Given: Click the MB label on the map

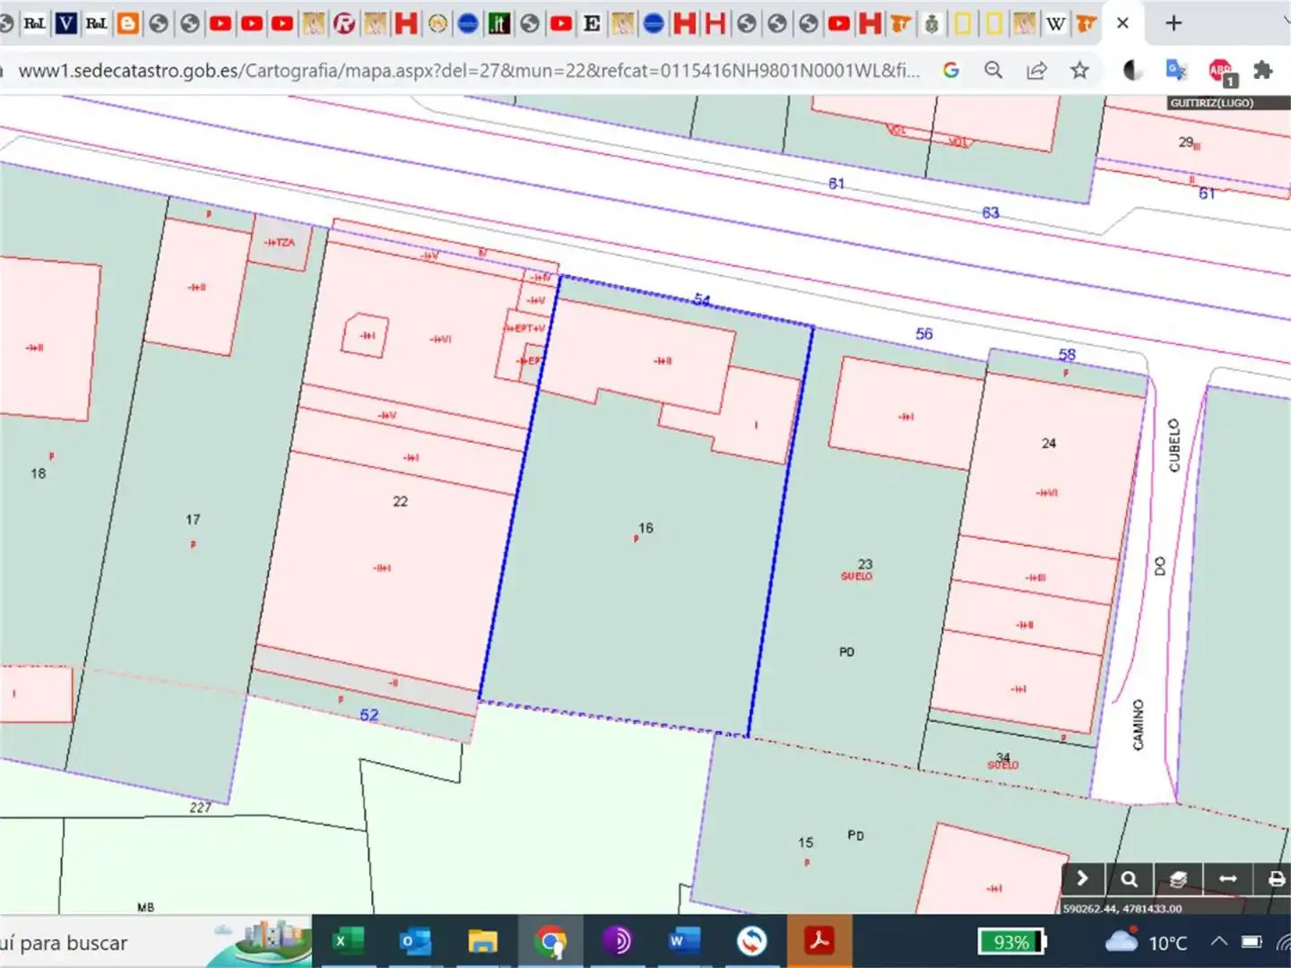Looking at the screenshot, I should (145, 908).
